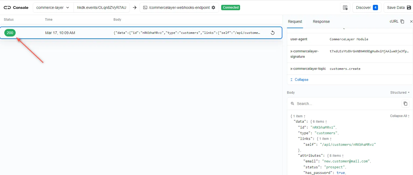
Task: Collapse the headers section
Action: [299, 80]
